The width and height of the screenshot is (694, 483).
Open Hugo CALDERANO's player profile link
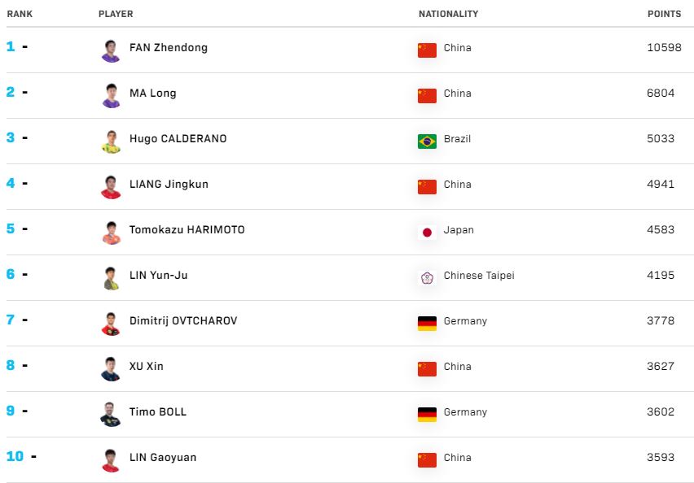tap(178, 139)
